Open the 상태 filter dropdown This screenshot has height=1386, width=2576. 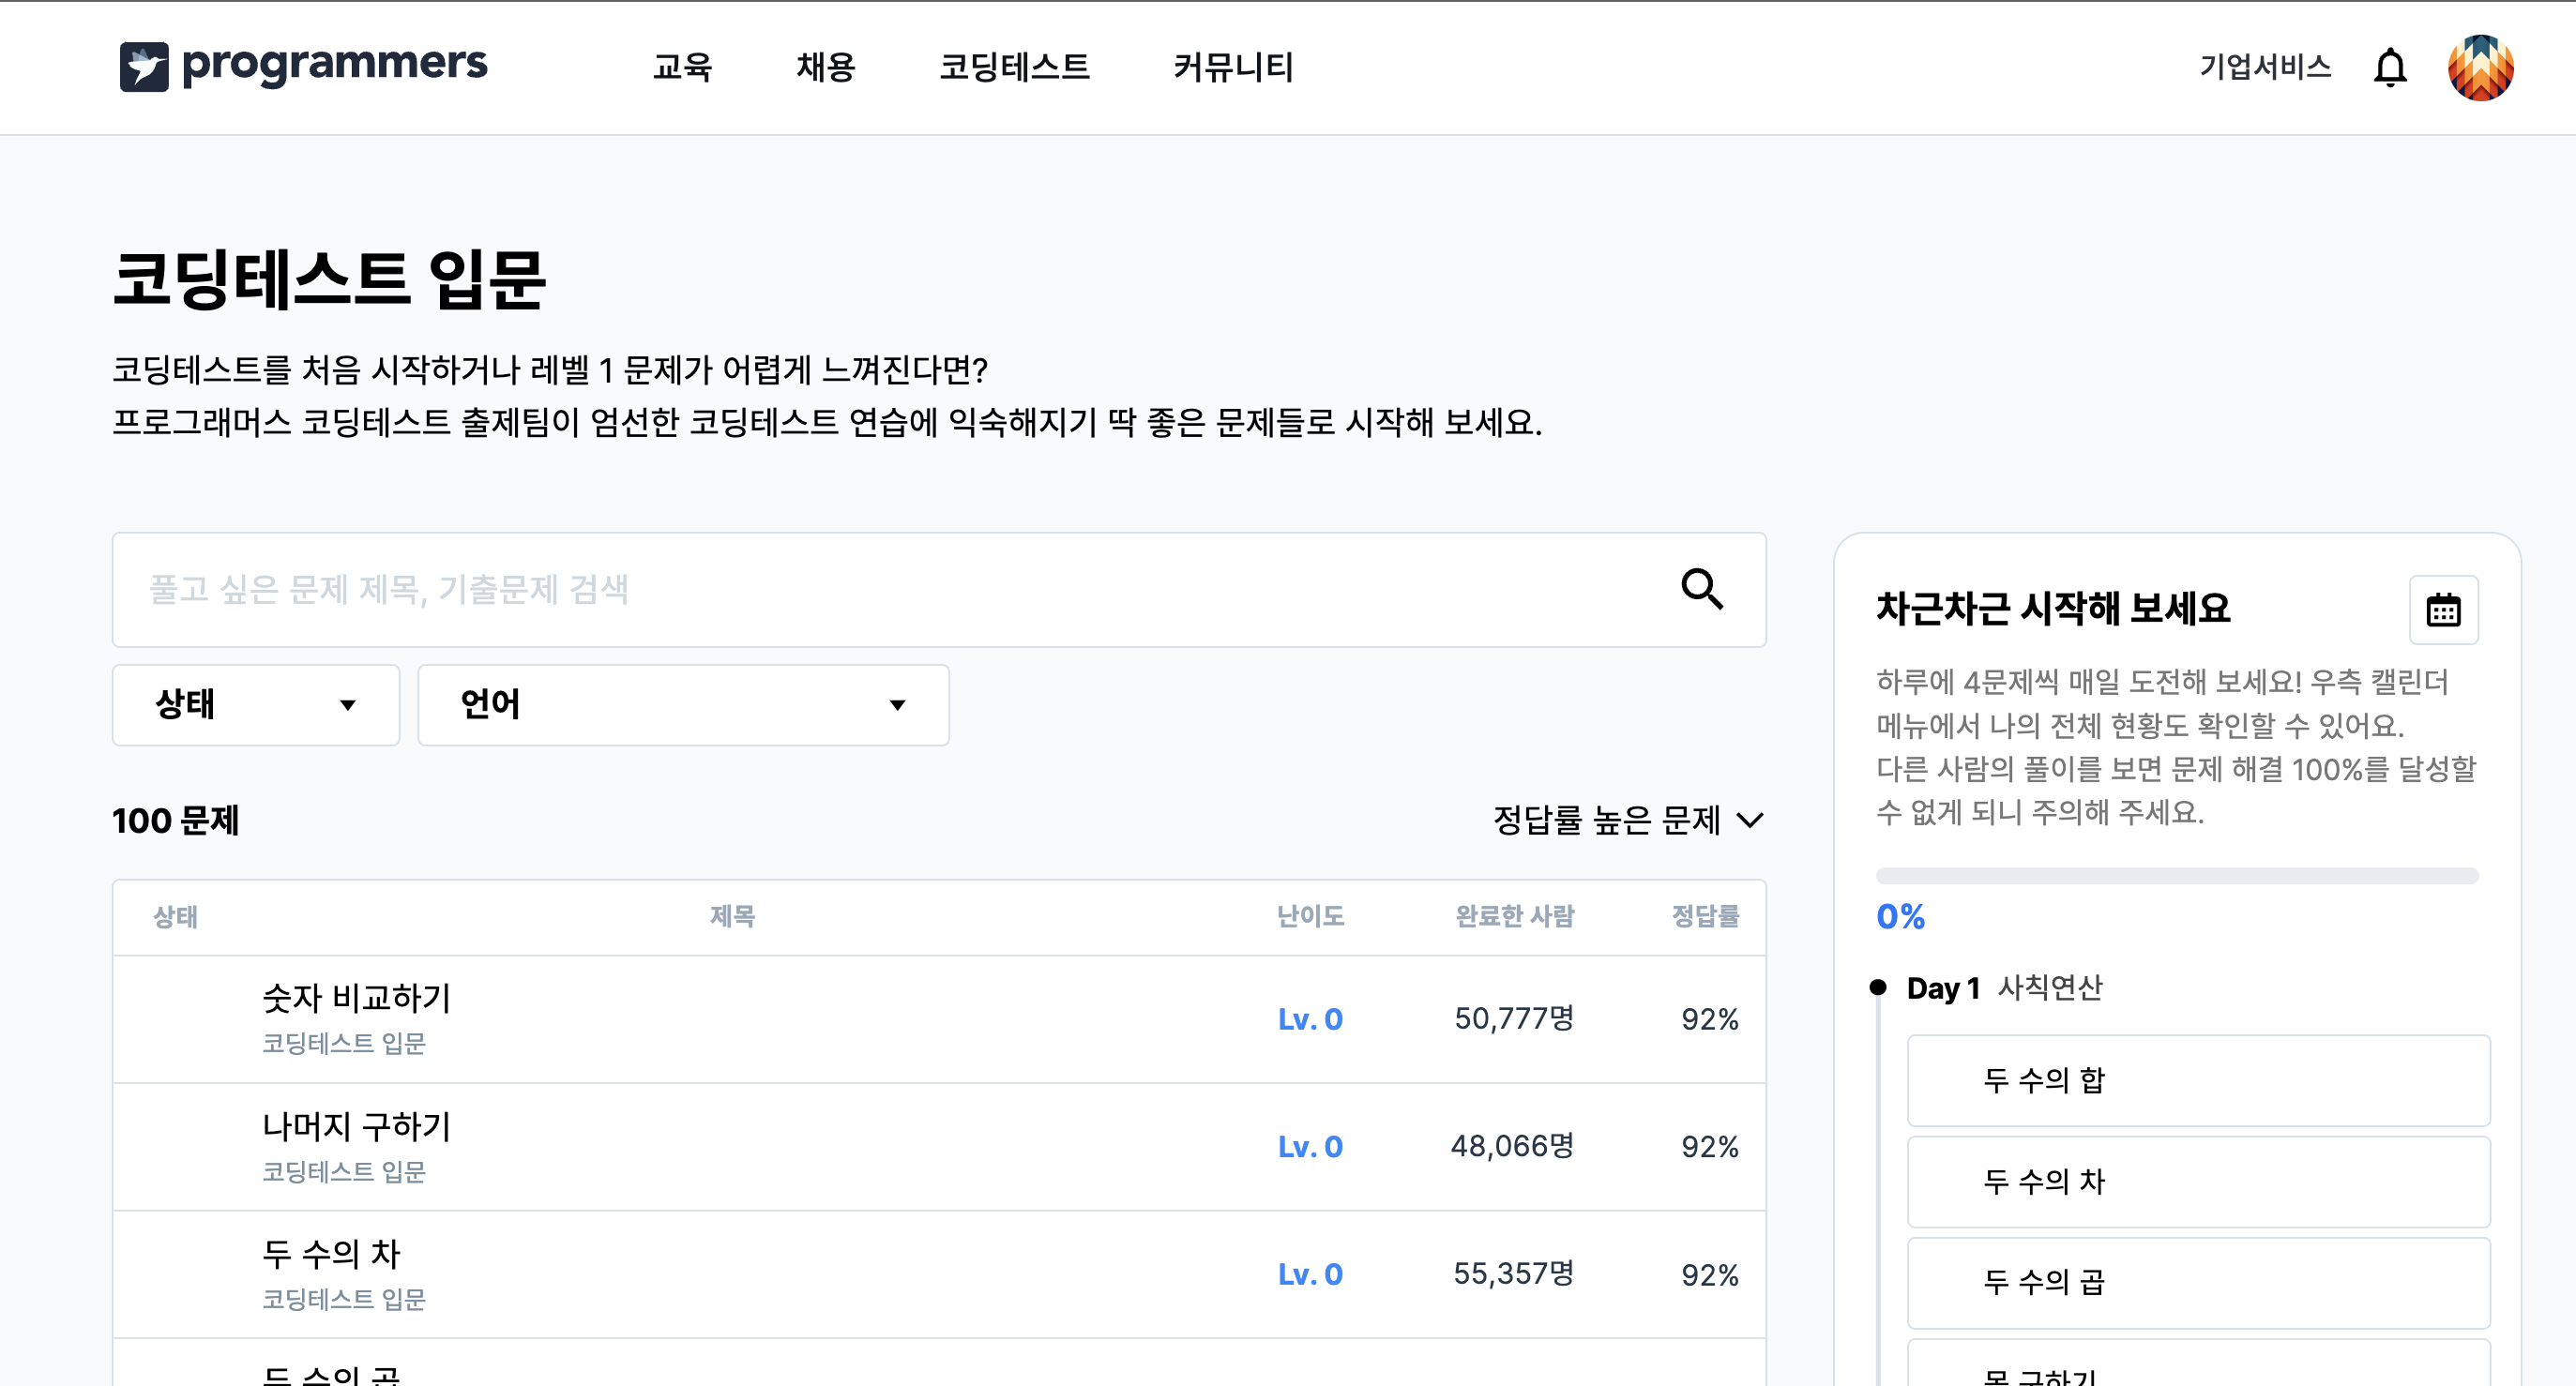click(256, 705)
